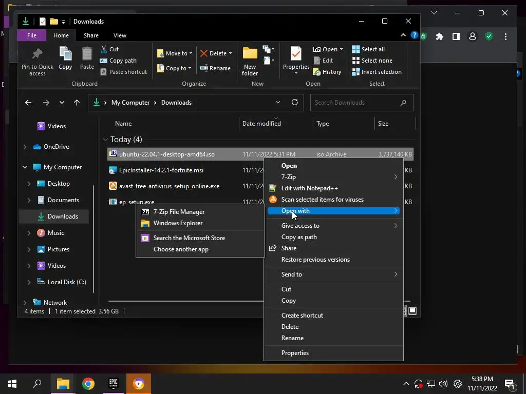
Task: Click the ribbon Edit button
Action: [324, 61]
